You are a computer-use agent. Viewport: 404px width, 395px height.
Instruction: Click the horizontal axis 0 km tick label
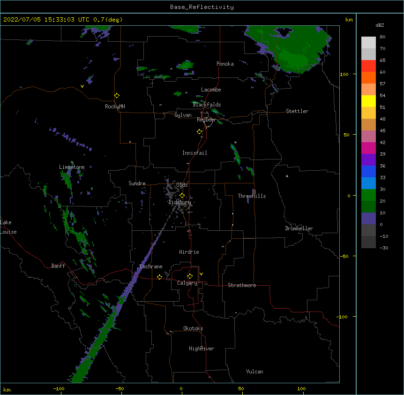click(x=181, y=388)
